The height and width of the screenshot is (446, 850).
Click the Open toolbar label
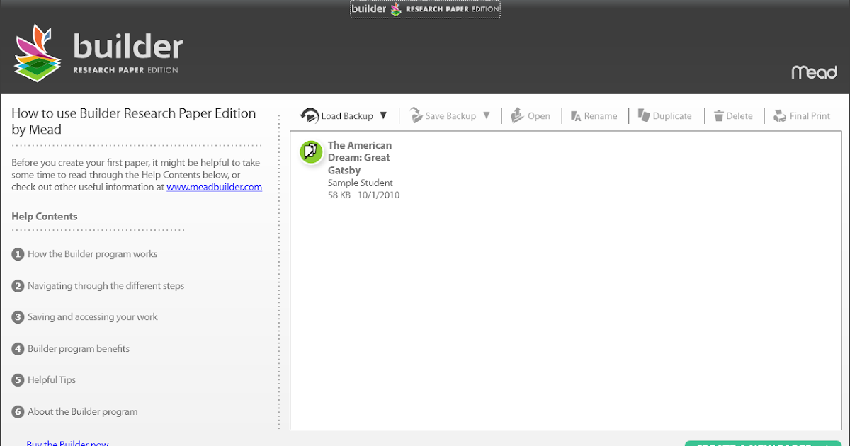[x=539, y=116]
